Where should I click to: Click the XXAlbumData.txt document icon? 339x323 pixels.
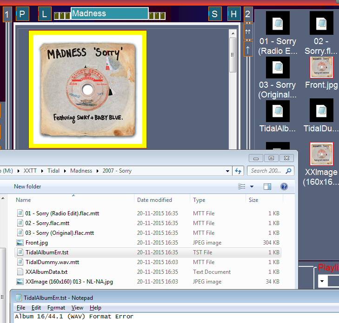click(x=20, y=272)
